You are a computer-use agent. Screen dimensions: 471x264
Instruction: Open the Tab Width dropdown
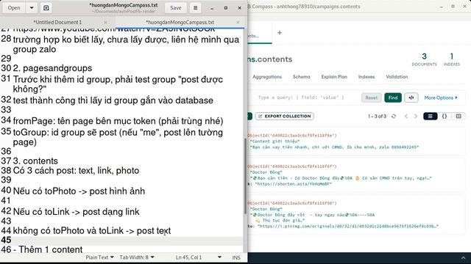coord(137,257)
